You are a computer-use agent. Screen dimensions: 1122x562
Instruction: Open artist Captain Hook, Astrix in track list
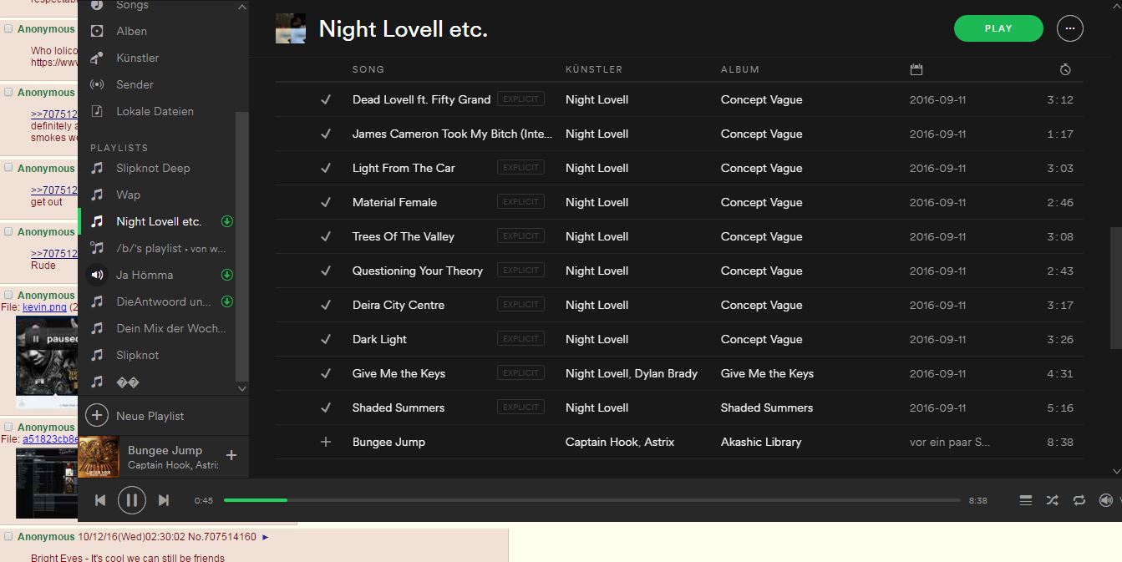pyautogui.click(x=620, y=442)
